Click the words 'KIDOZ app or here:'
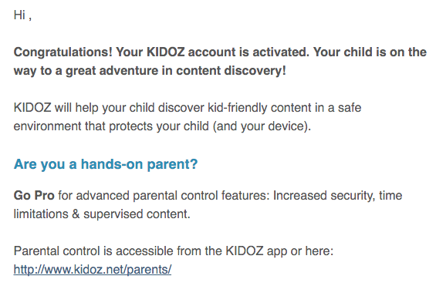The width and height of the screenshot is (436, 286). click(x=279, y=251)
